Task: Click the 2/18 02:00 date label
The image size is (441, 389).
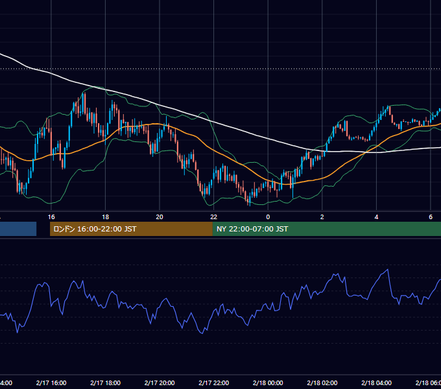Action: point(322,383)
